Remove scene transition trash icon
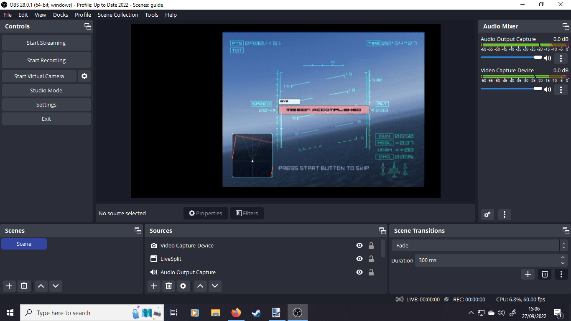Viewport: 571px width, 321px height. click(545, 274)
